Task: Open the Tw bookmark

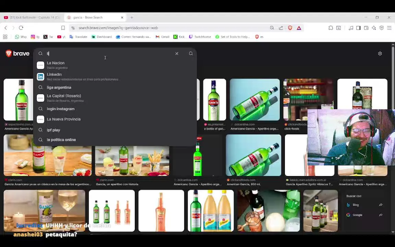Action: [48, 37]
